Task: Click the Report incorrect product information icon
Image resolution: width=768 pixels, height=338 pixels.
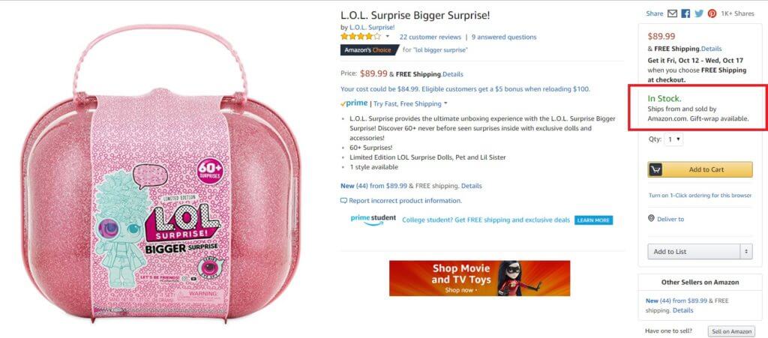Action: tap(343, 201)
